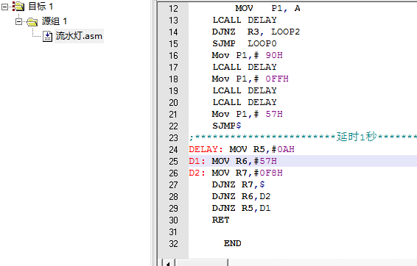The height and width of the screenshot is (266, 417).
Task: Click line number 25 in gutter
Action: click(173, 161)
